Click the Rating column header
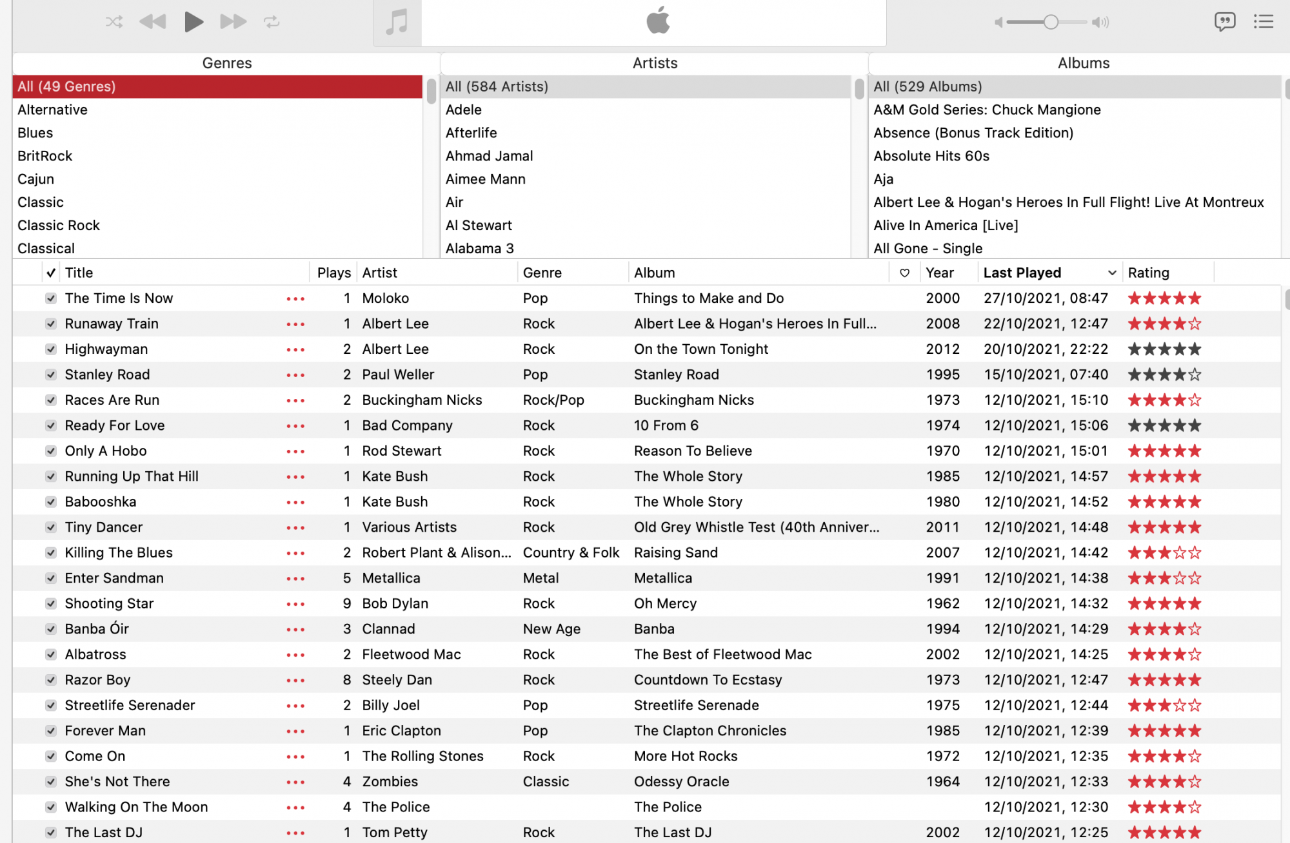1290x843 pixels. [1148, 273]
